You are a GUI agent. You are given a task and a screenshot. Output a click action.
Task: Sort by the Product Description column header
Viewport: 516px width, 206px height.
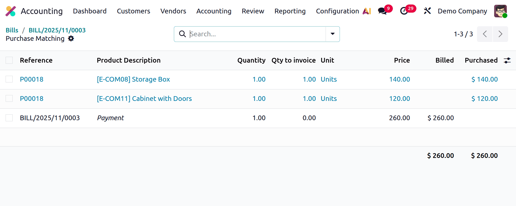[x=129, y=60]
